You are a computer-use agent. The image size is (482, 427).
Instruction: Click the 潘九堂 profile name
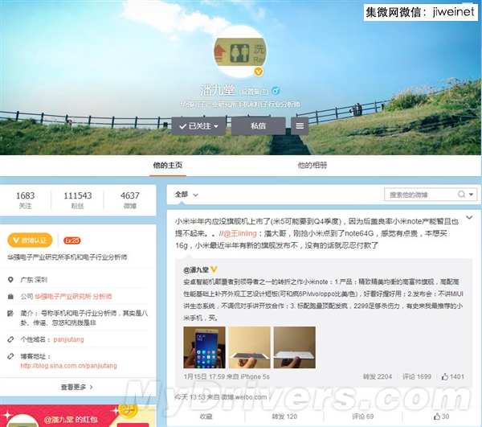click(x=218, y=90)
